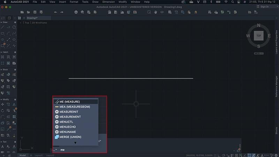Click the Undo arrow in toolbar

55,12
